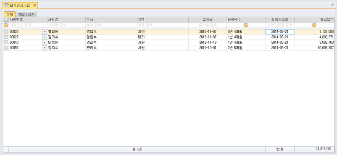Select employee name 김지수
The image size is (337, 155).
tap(53, 48)
